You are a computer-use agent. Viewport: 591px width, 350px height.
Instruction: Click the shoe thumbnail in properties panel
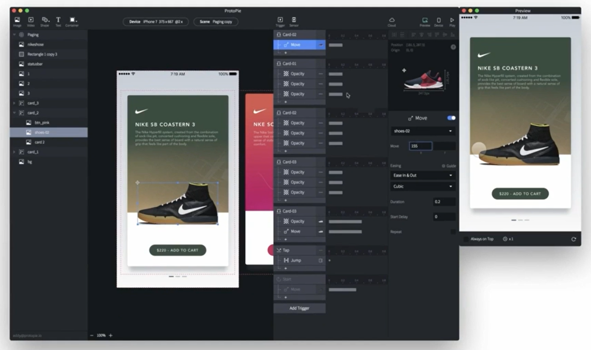click(x=423, y=80)
